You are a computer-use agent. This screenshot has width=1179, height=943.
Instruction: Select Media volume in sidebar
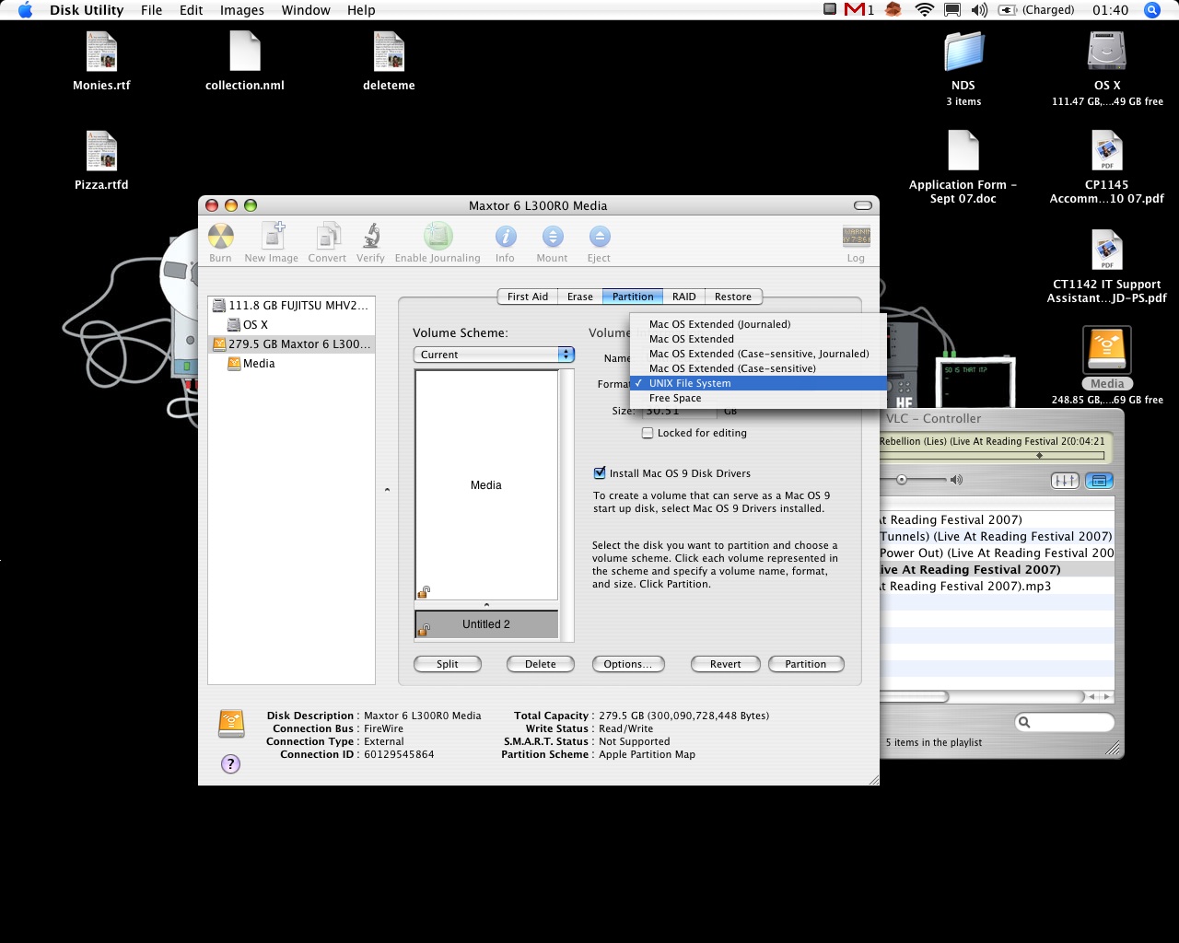click(291, 363)
